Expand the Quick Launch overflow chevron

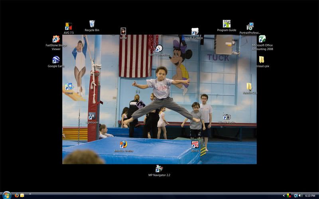[x=30, y=194]
